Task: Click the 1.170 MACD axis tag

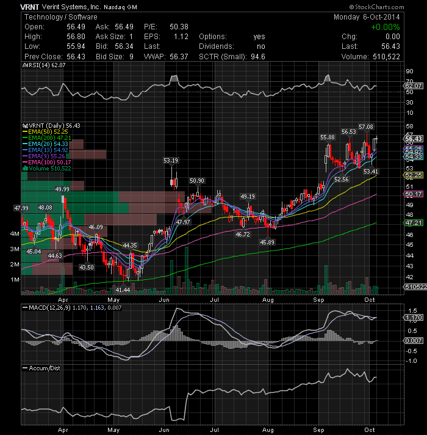Action: click(414, 317)
